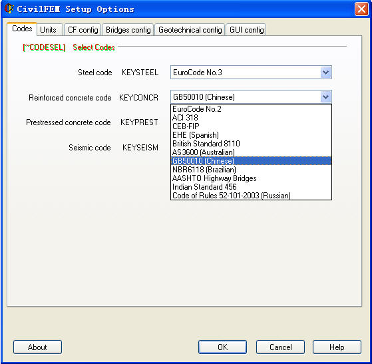Click the KEYCONCR keyword text
Screen dimensions: 372x364
point(138,98)
